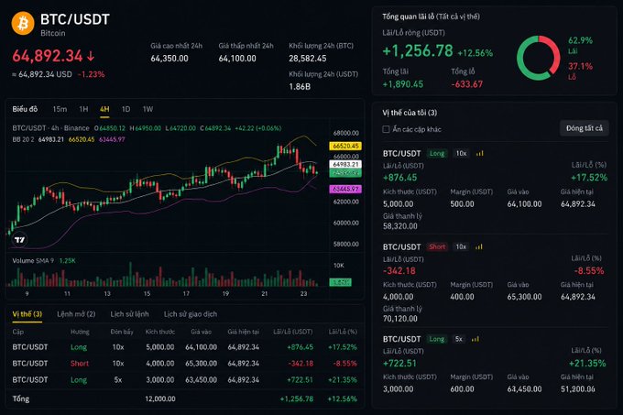Image resolution: width=623 pixels, height=415 pixels.
Task: Select the 4H chart interval
Action: (x=104, y=109)
